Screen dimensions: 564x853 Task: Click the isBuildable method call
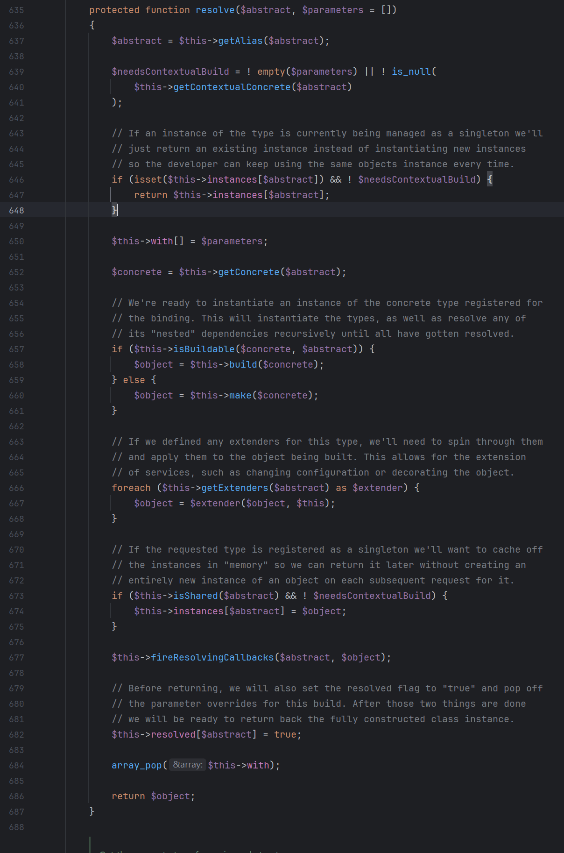204,349
